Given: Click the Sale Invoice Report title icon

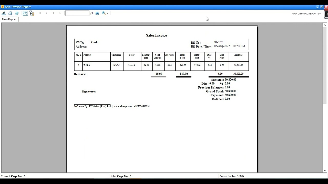Looking at the screenshot, I should (x=3, y=7).
